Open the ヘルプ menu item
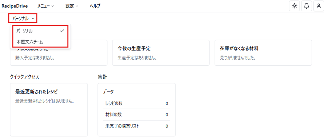 pyautogui.click(x=95, y=6)
